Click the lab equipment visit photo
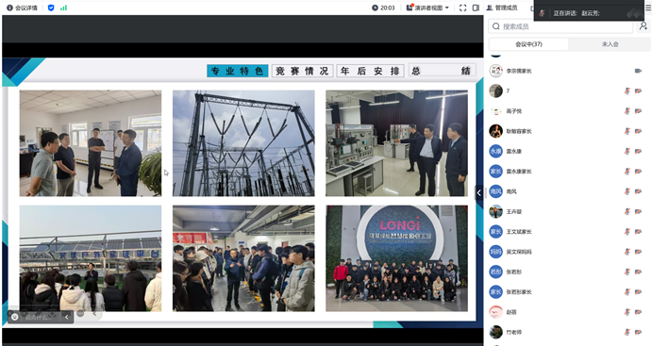 pyautogui.click(x=396, y=143)
